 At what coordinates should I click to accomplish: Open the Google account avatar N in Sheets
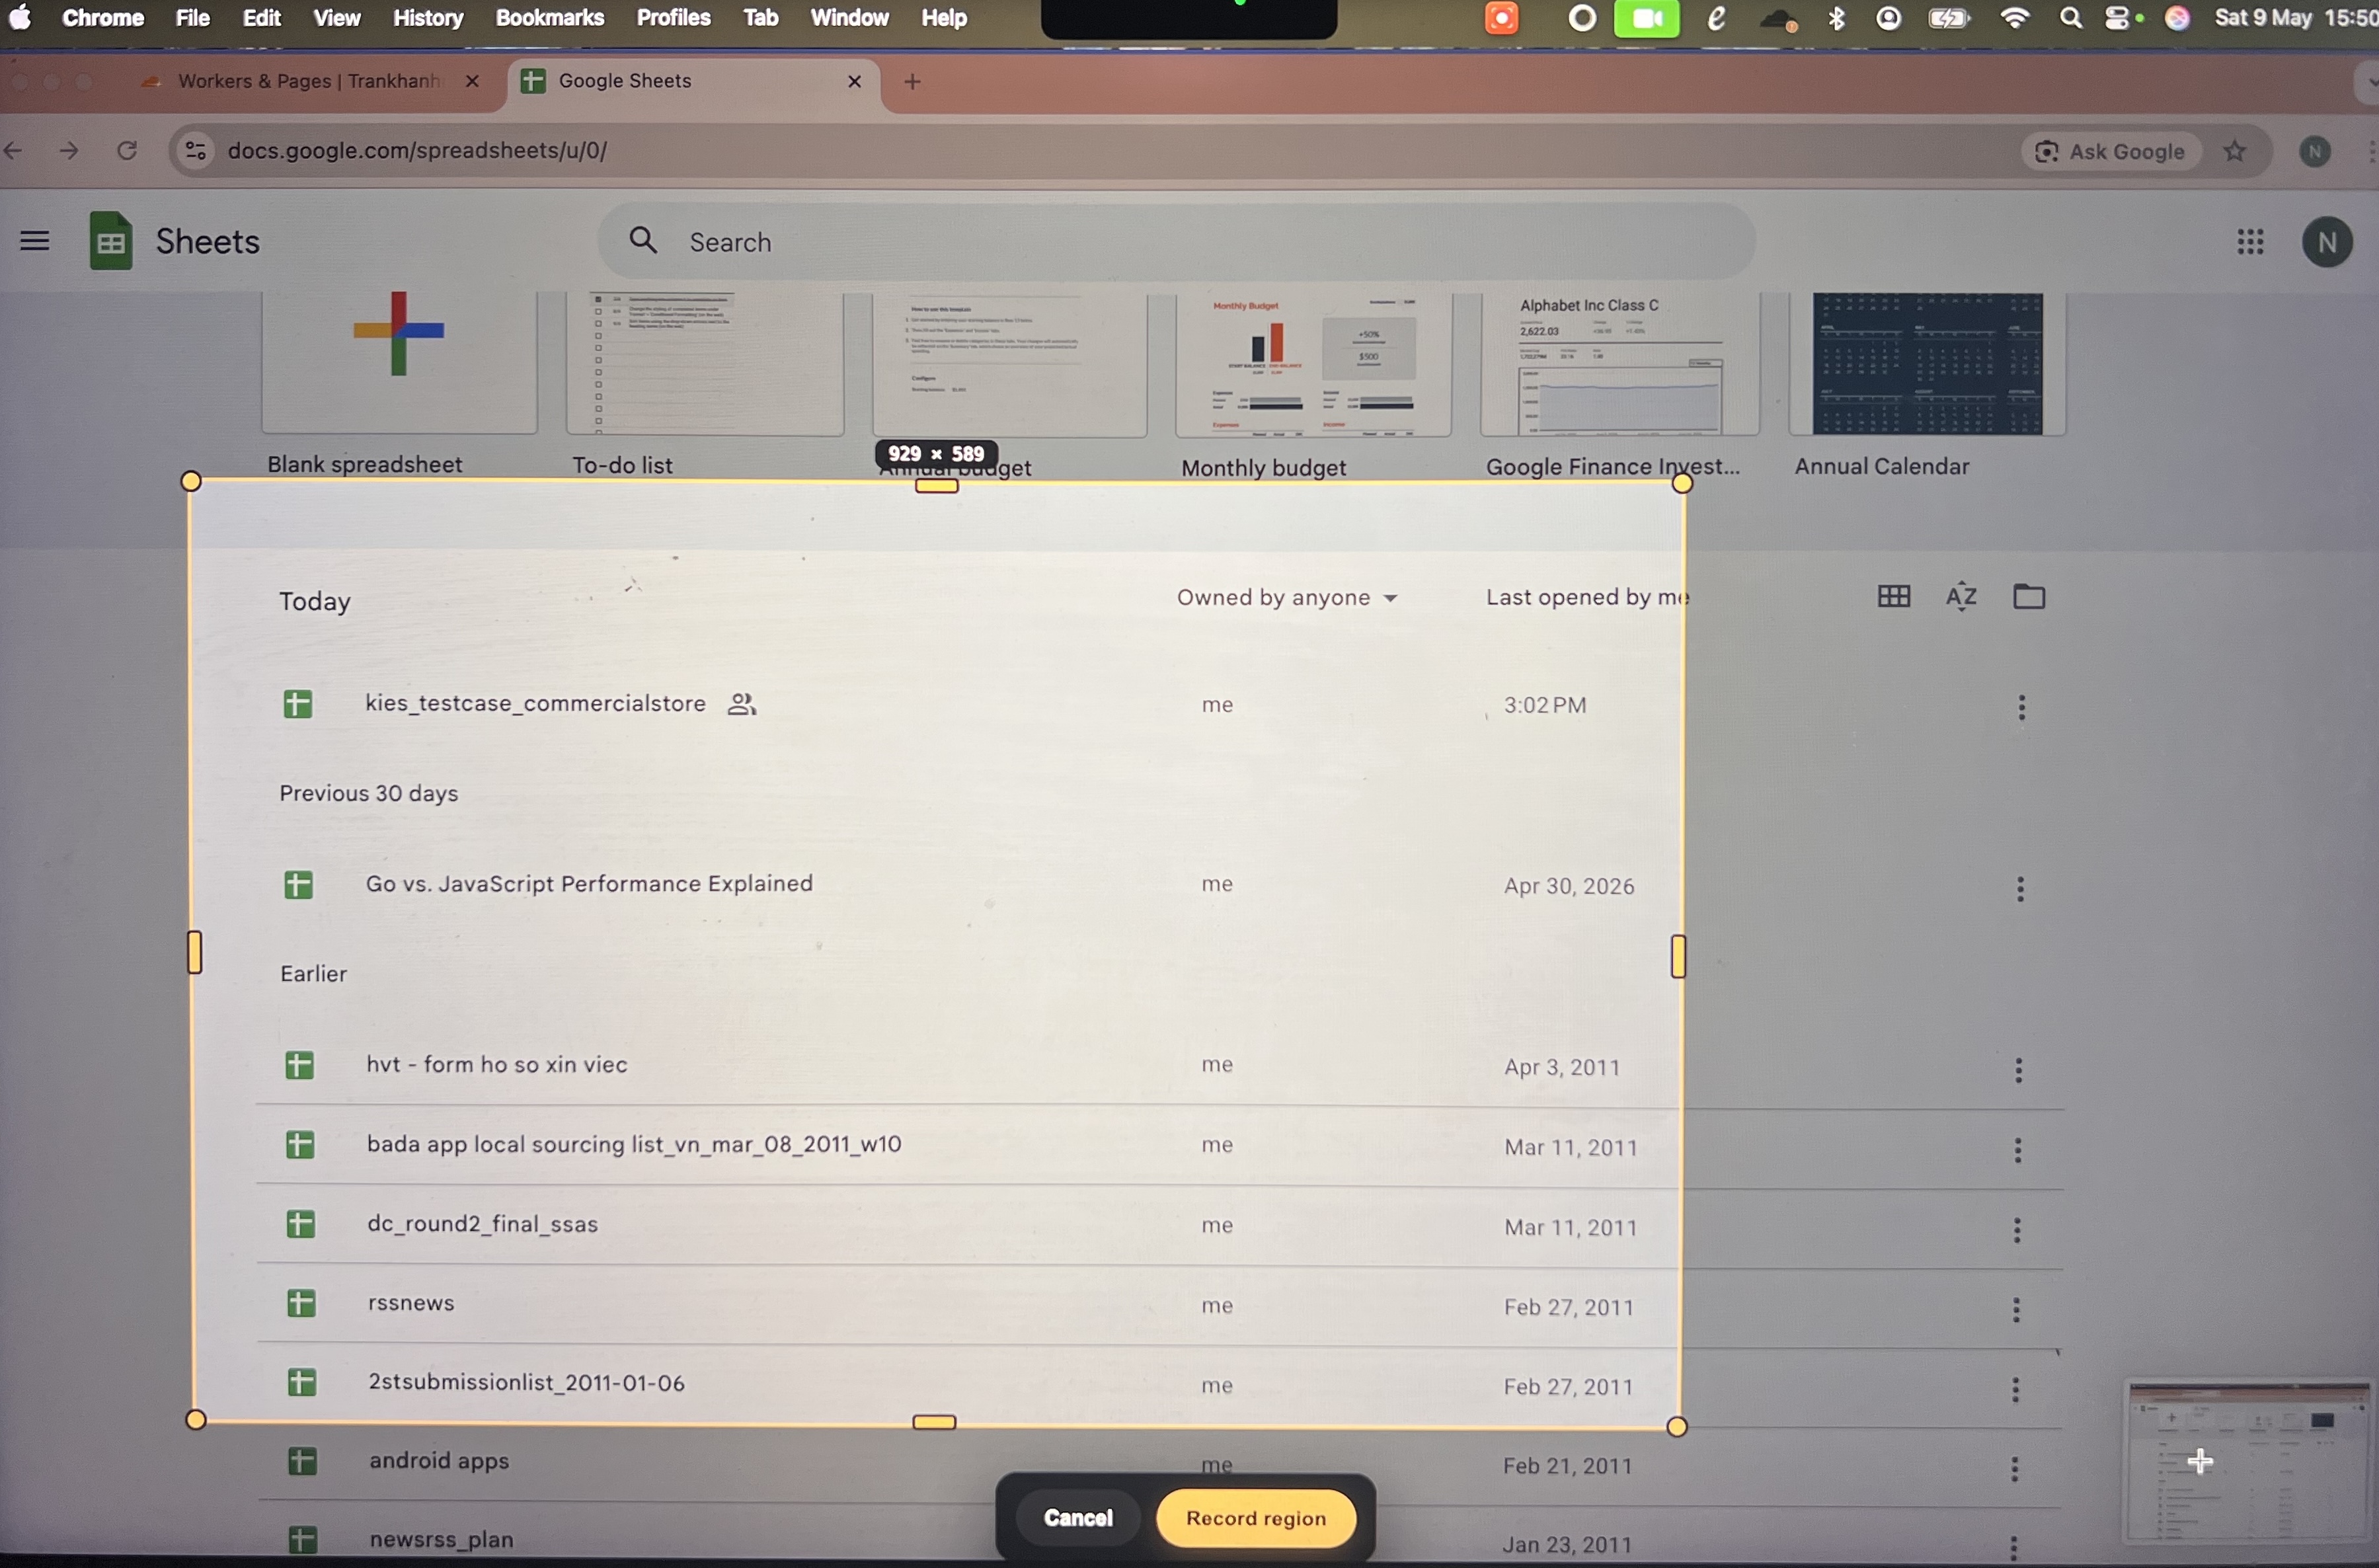2327,242
